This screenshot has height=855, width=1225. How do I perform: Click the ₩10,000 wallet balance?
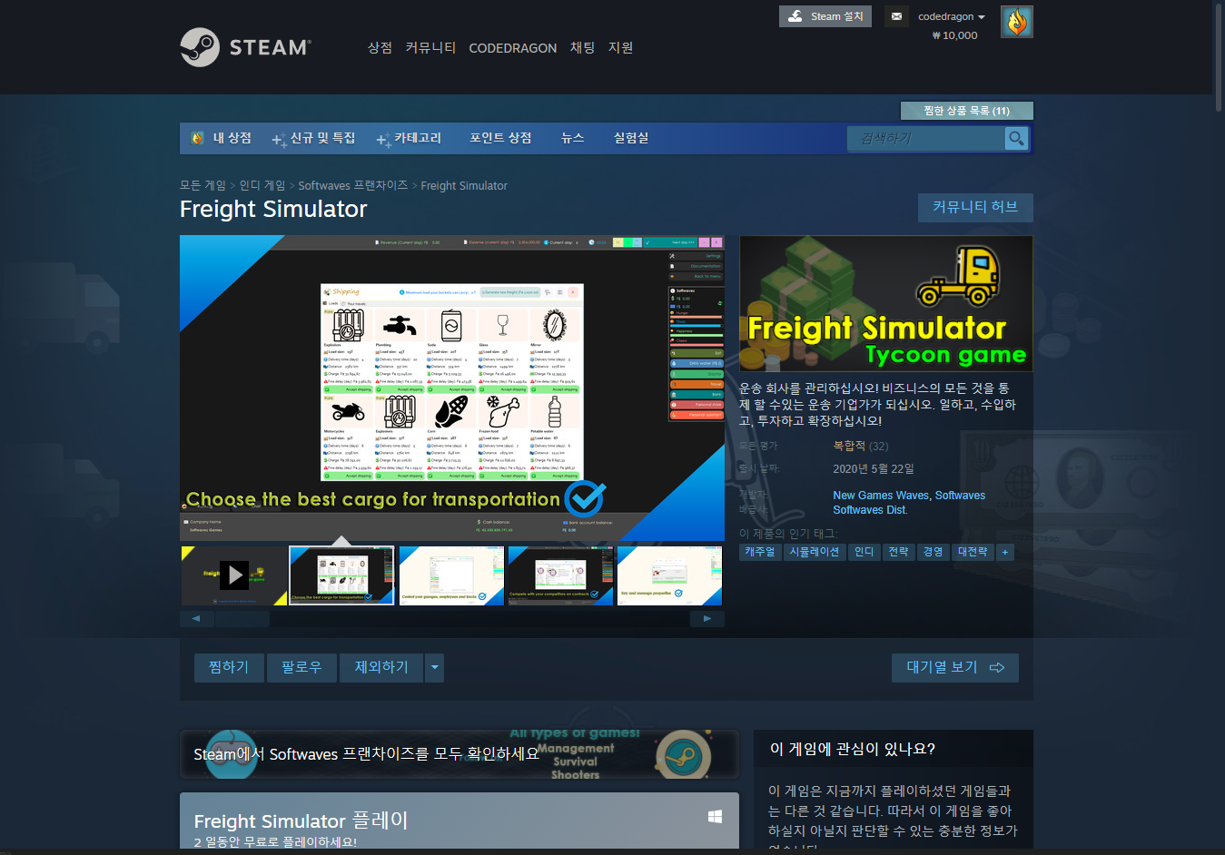tap(954, 35)
